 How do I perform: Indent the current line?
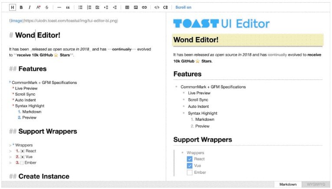pos(106,7)
